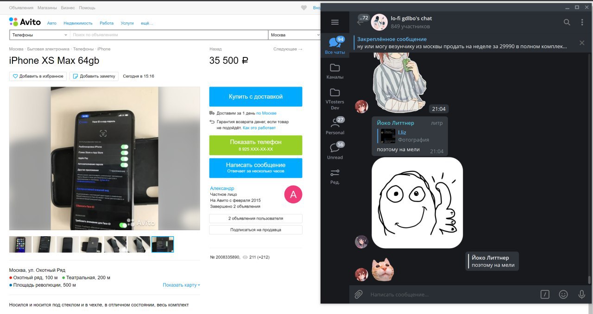
Task: Open Помощь top link
Action: point(87,8)
